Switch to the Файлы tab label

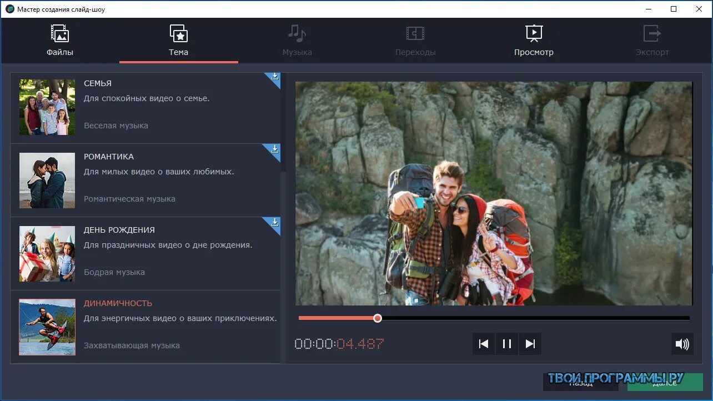[x=59, y=52]
